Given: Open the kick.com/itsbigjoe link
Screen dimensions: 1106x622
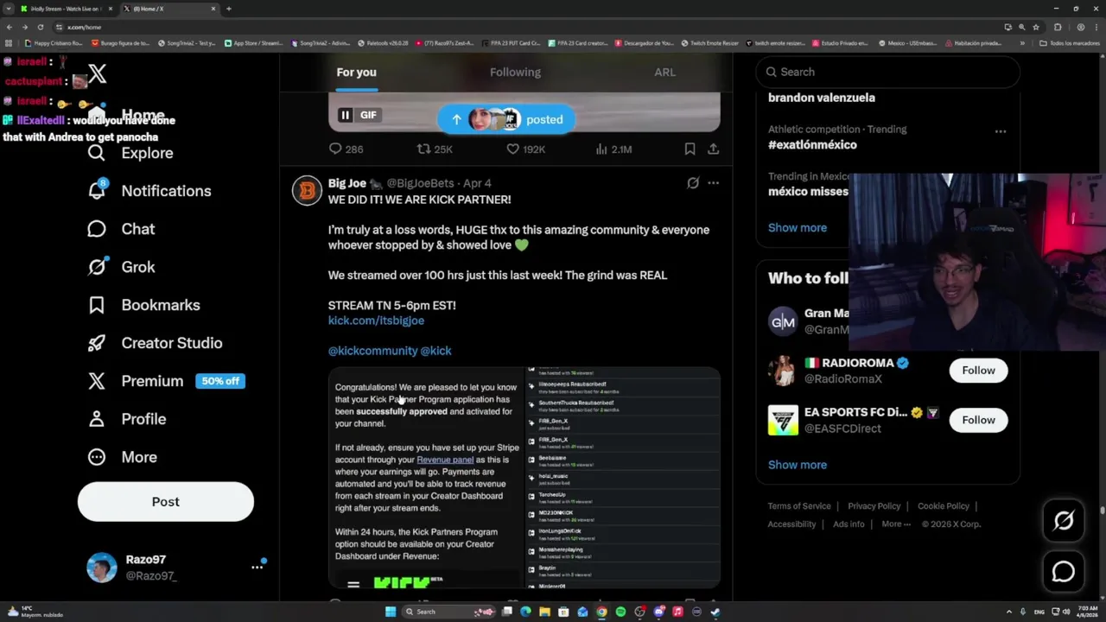Looking at the screenshot, I should [x=376, y=321].
